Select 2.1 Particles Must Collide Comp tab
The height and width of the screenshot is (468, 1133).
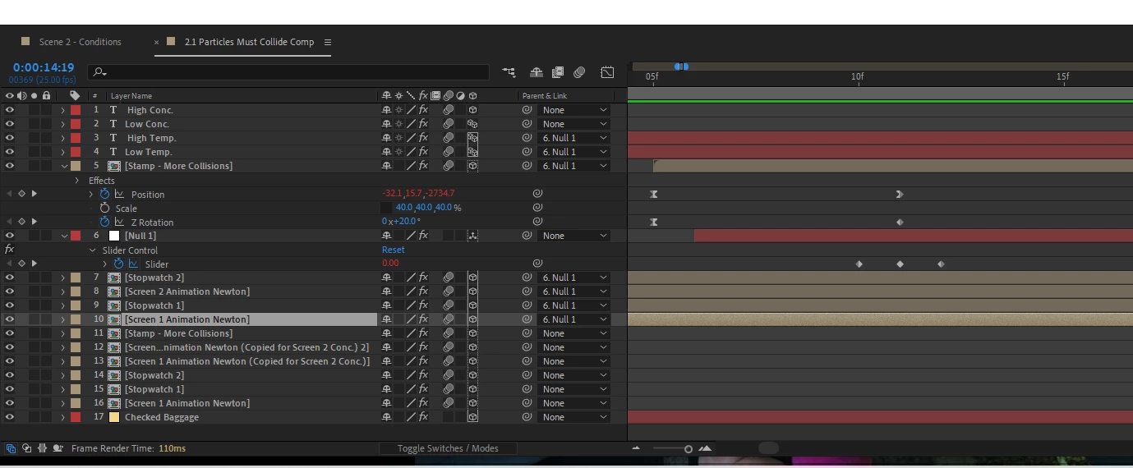coord(249,42)
